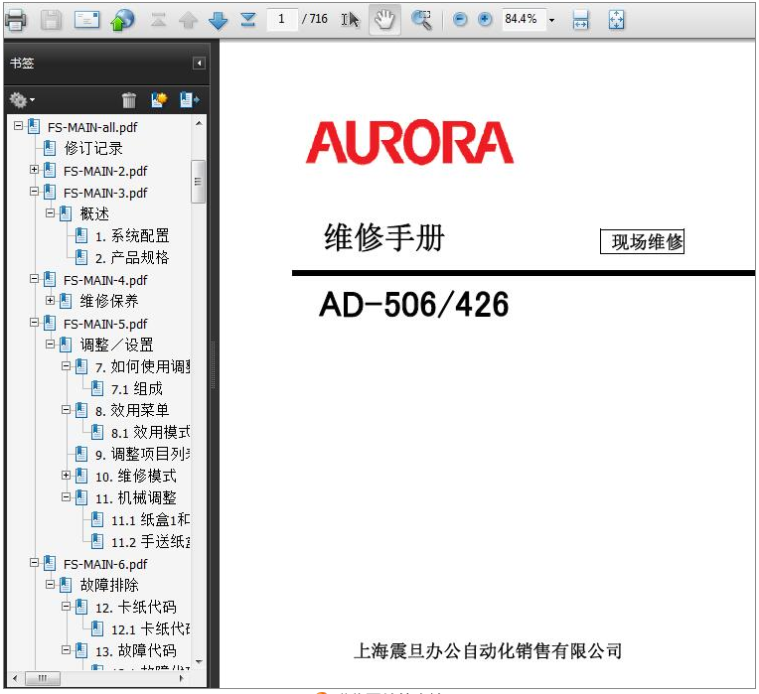This screenshot has width=759, height=694.
Task: Open 维修保养 bookmark
Action: coord(109,301)
